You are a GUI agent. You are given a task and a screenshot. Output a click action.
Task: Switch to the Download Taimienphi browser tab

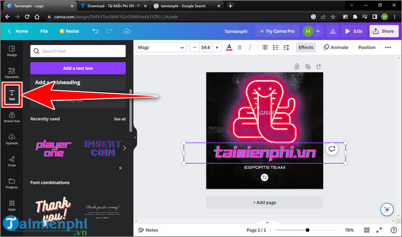click(x=114, y=6)
